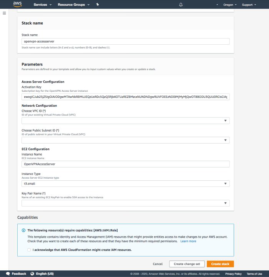Tick the acknowledge IAM resources checkbox
This screenshot has height=277, width=269.
(29, 250)
